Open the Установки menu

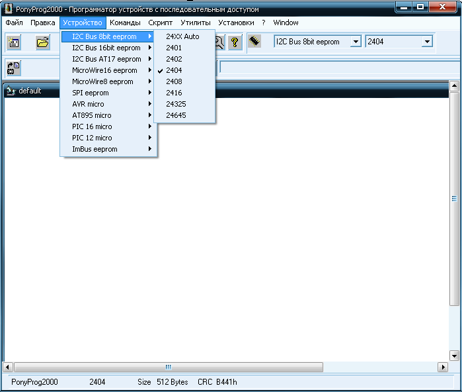coord(236,23)
